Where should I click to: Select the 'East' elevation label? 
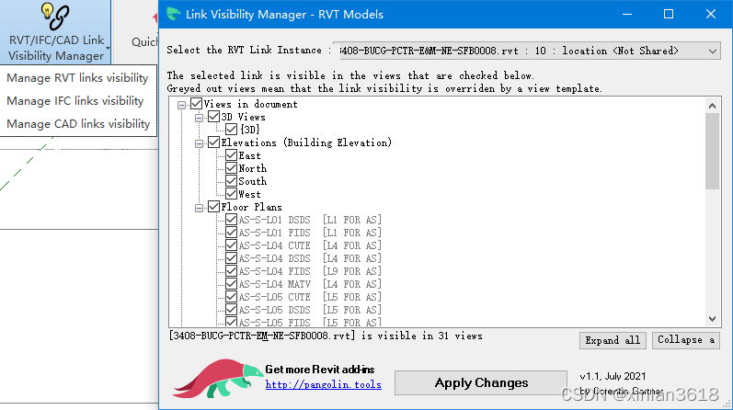click(x=249, y=155)
